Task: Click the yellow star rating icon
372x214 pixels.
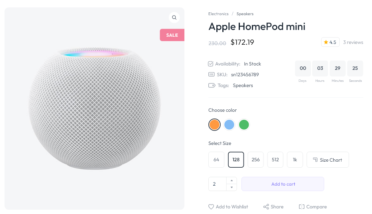Action: (326, 42)
